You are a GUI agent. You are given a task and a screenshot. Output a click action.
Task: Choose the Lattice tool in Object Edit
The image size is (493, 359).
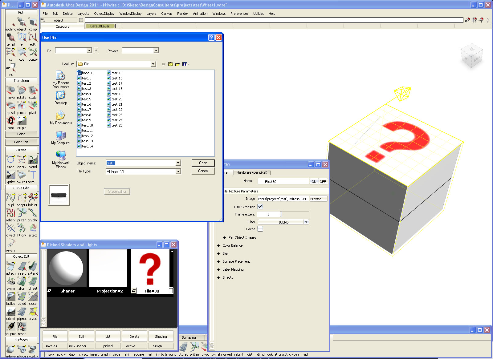(10, 296)
